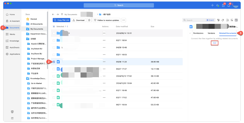Toggle the details side panel icon
The image size is (244, 123).
(x=236, y=20)
